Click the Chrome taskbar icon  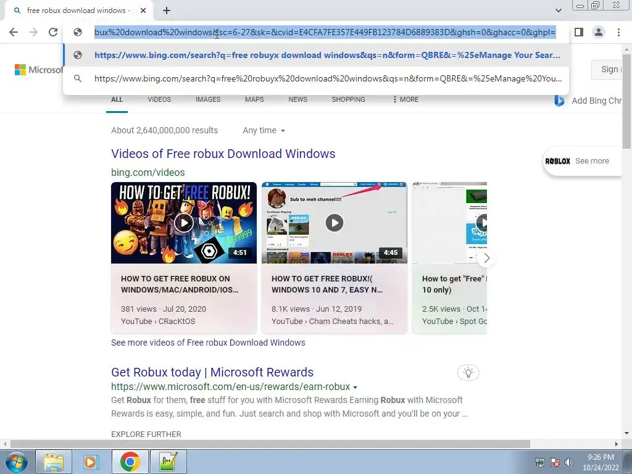click(130, 462)
